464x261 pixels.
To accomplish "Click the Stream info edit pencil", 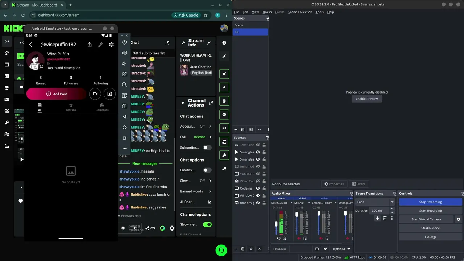I will click(208, 43).
